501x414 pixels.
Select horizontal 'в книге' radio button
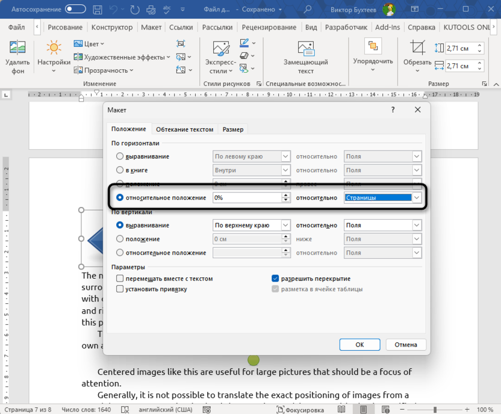pos(120,170)
